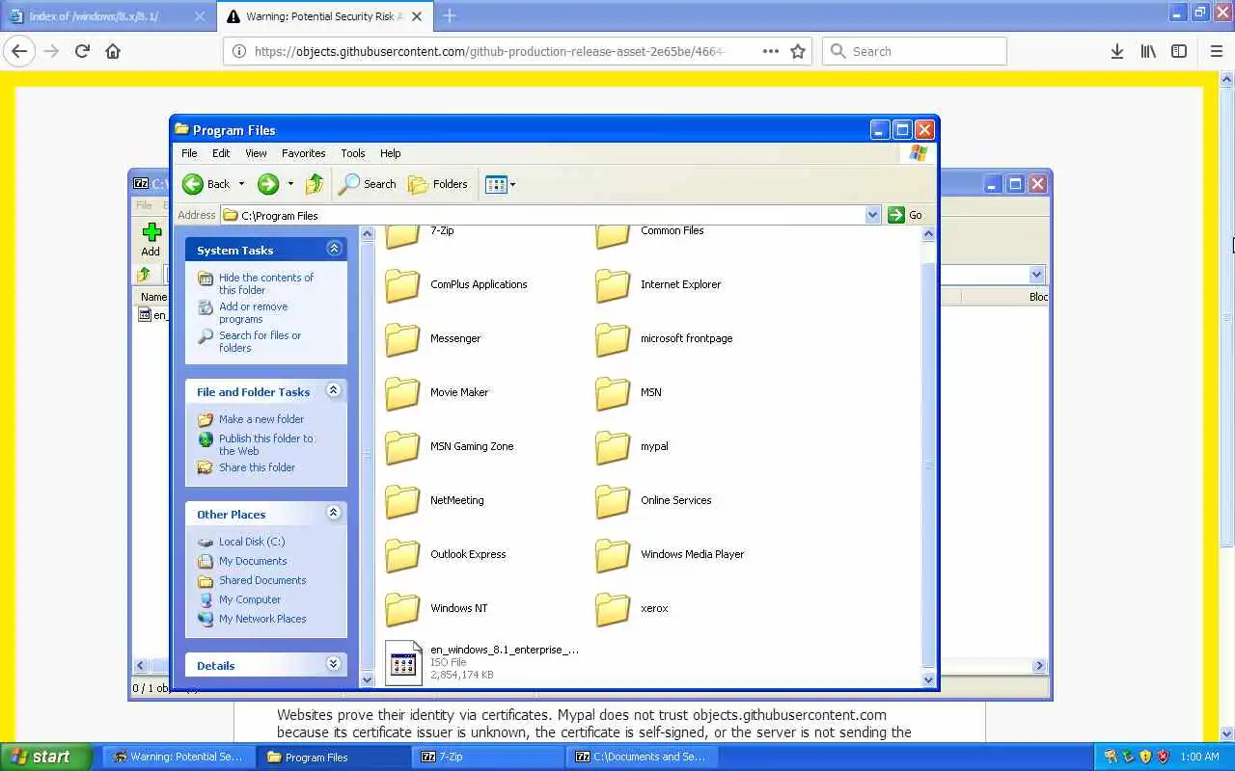Viewport: 1235px width, 771px height.
Task: Click Go button beside address bar
Action: coord(906,215)
